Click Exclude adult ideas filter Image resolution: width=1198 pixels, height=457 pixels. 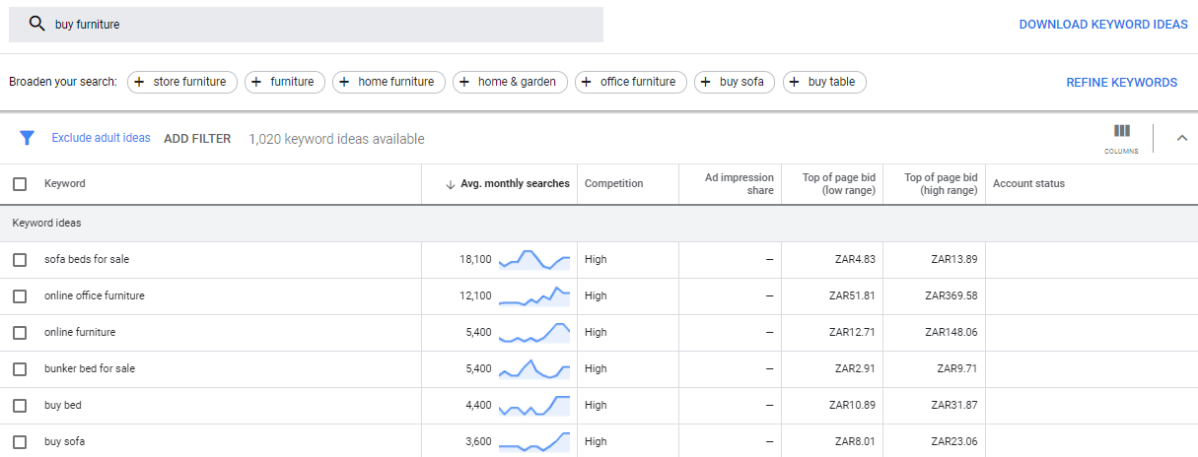point(101,138)
